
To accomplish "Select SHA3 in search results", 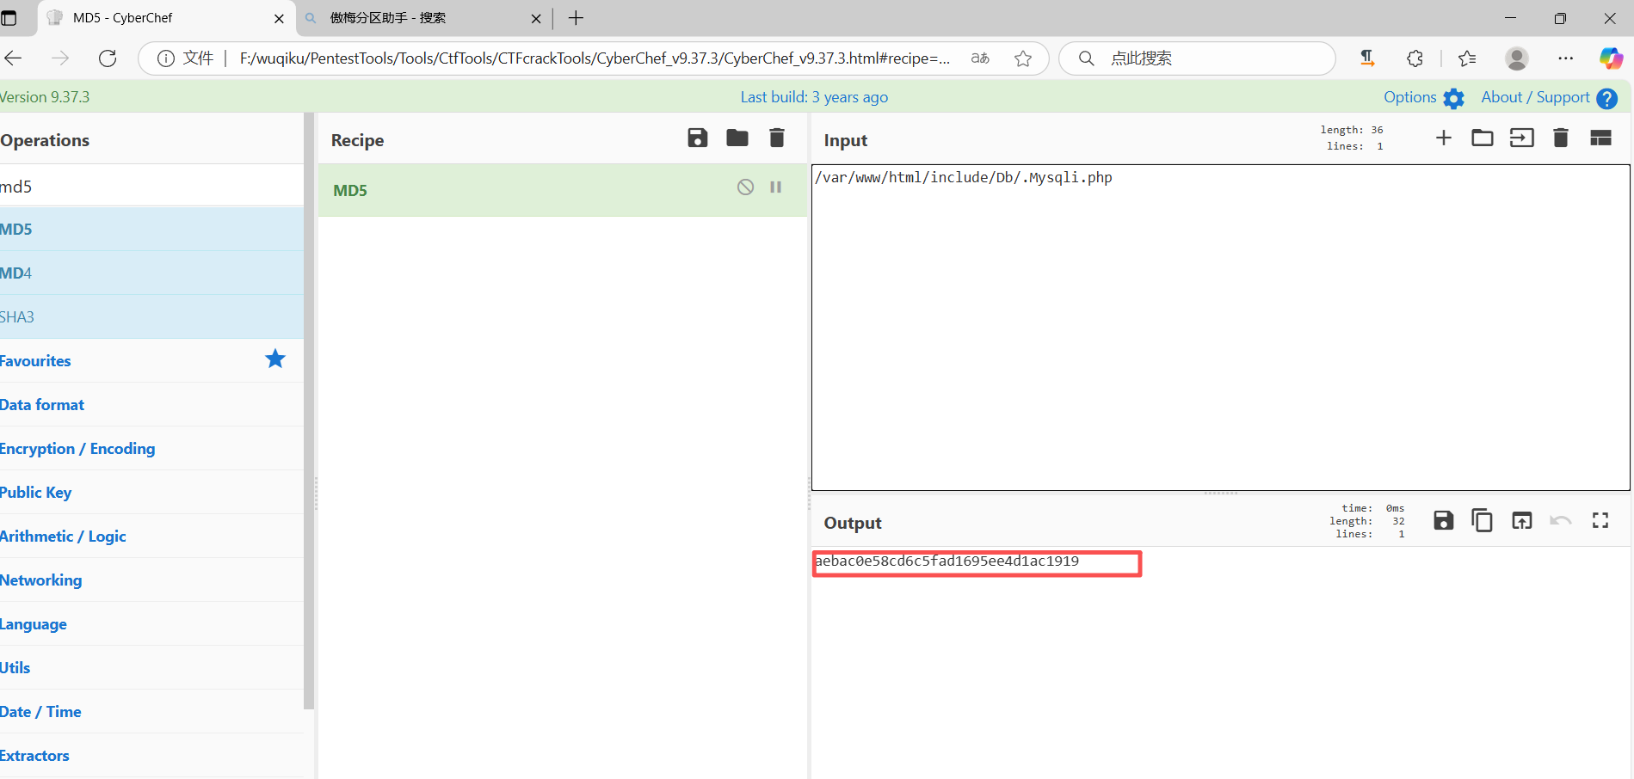I will coord(151,316).
